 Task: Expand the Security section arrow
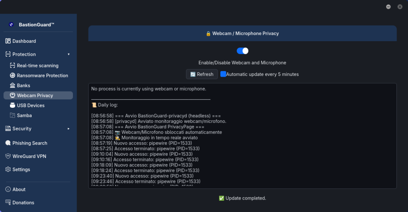pyautogui.click(x=69, y=129)
